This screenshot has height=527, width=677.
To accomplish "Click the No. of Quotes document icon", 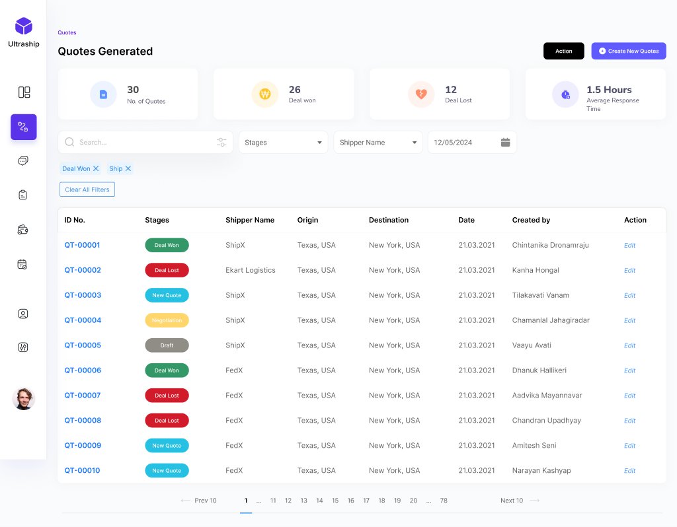I will point(104,94).
